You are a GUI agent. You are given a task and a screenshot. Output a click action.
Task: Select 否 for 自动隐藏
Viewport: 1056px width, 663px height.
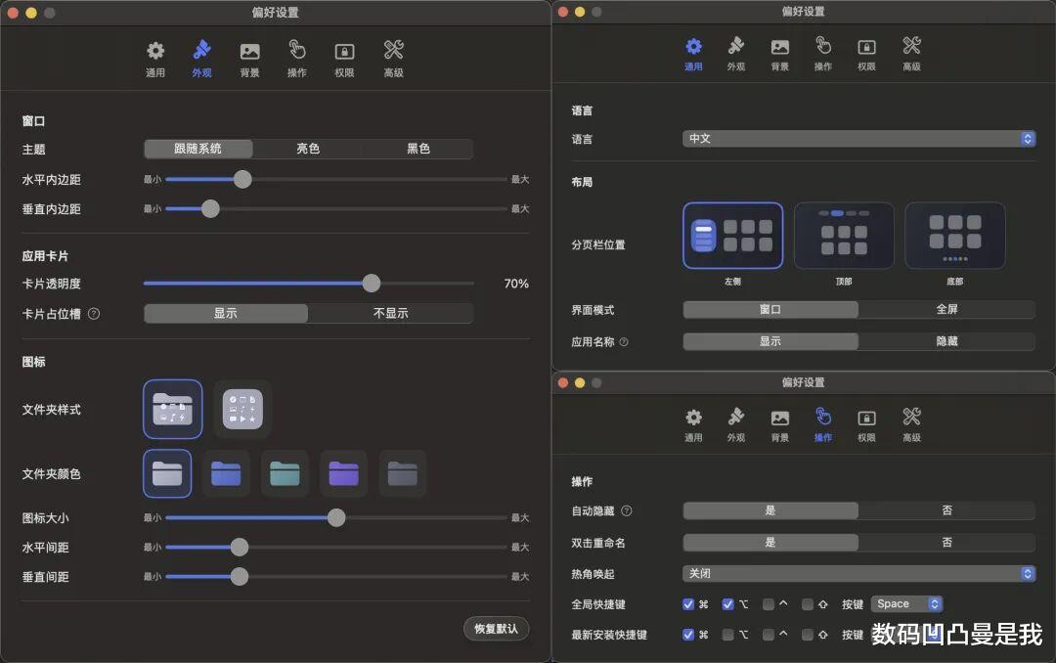tap(946, 510)
